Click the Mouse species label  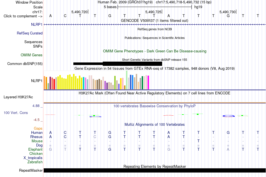click(37, 141)
